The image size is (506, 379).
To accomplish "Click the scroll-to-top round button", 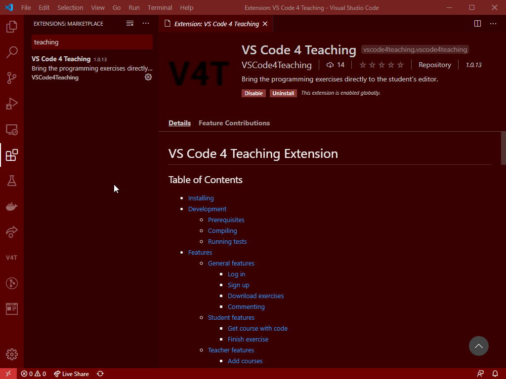I will click(x=478, y=346).
